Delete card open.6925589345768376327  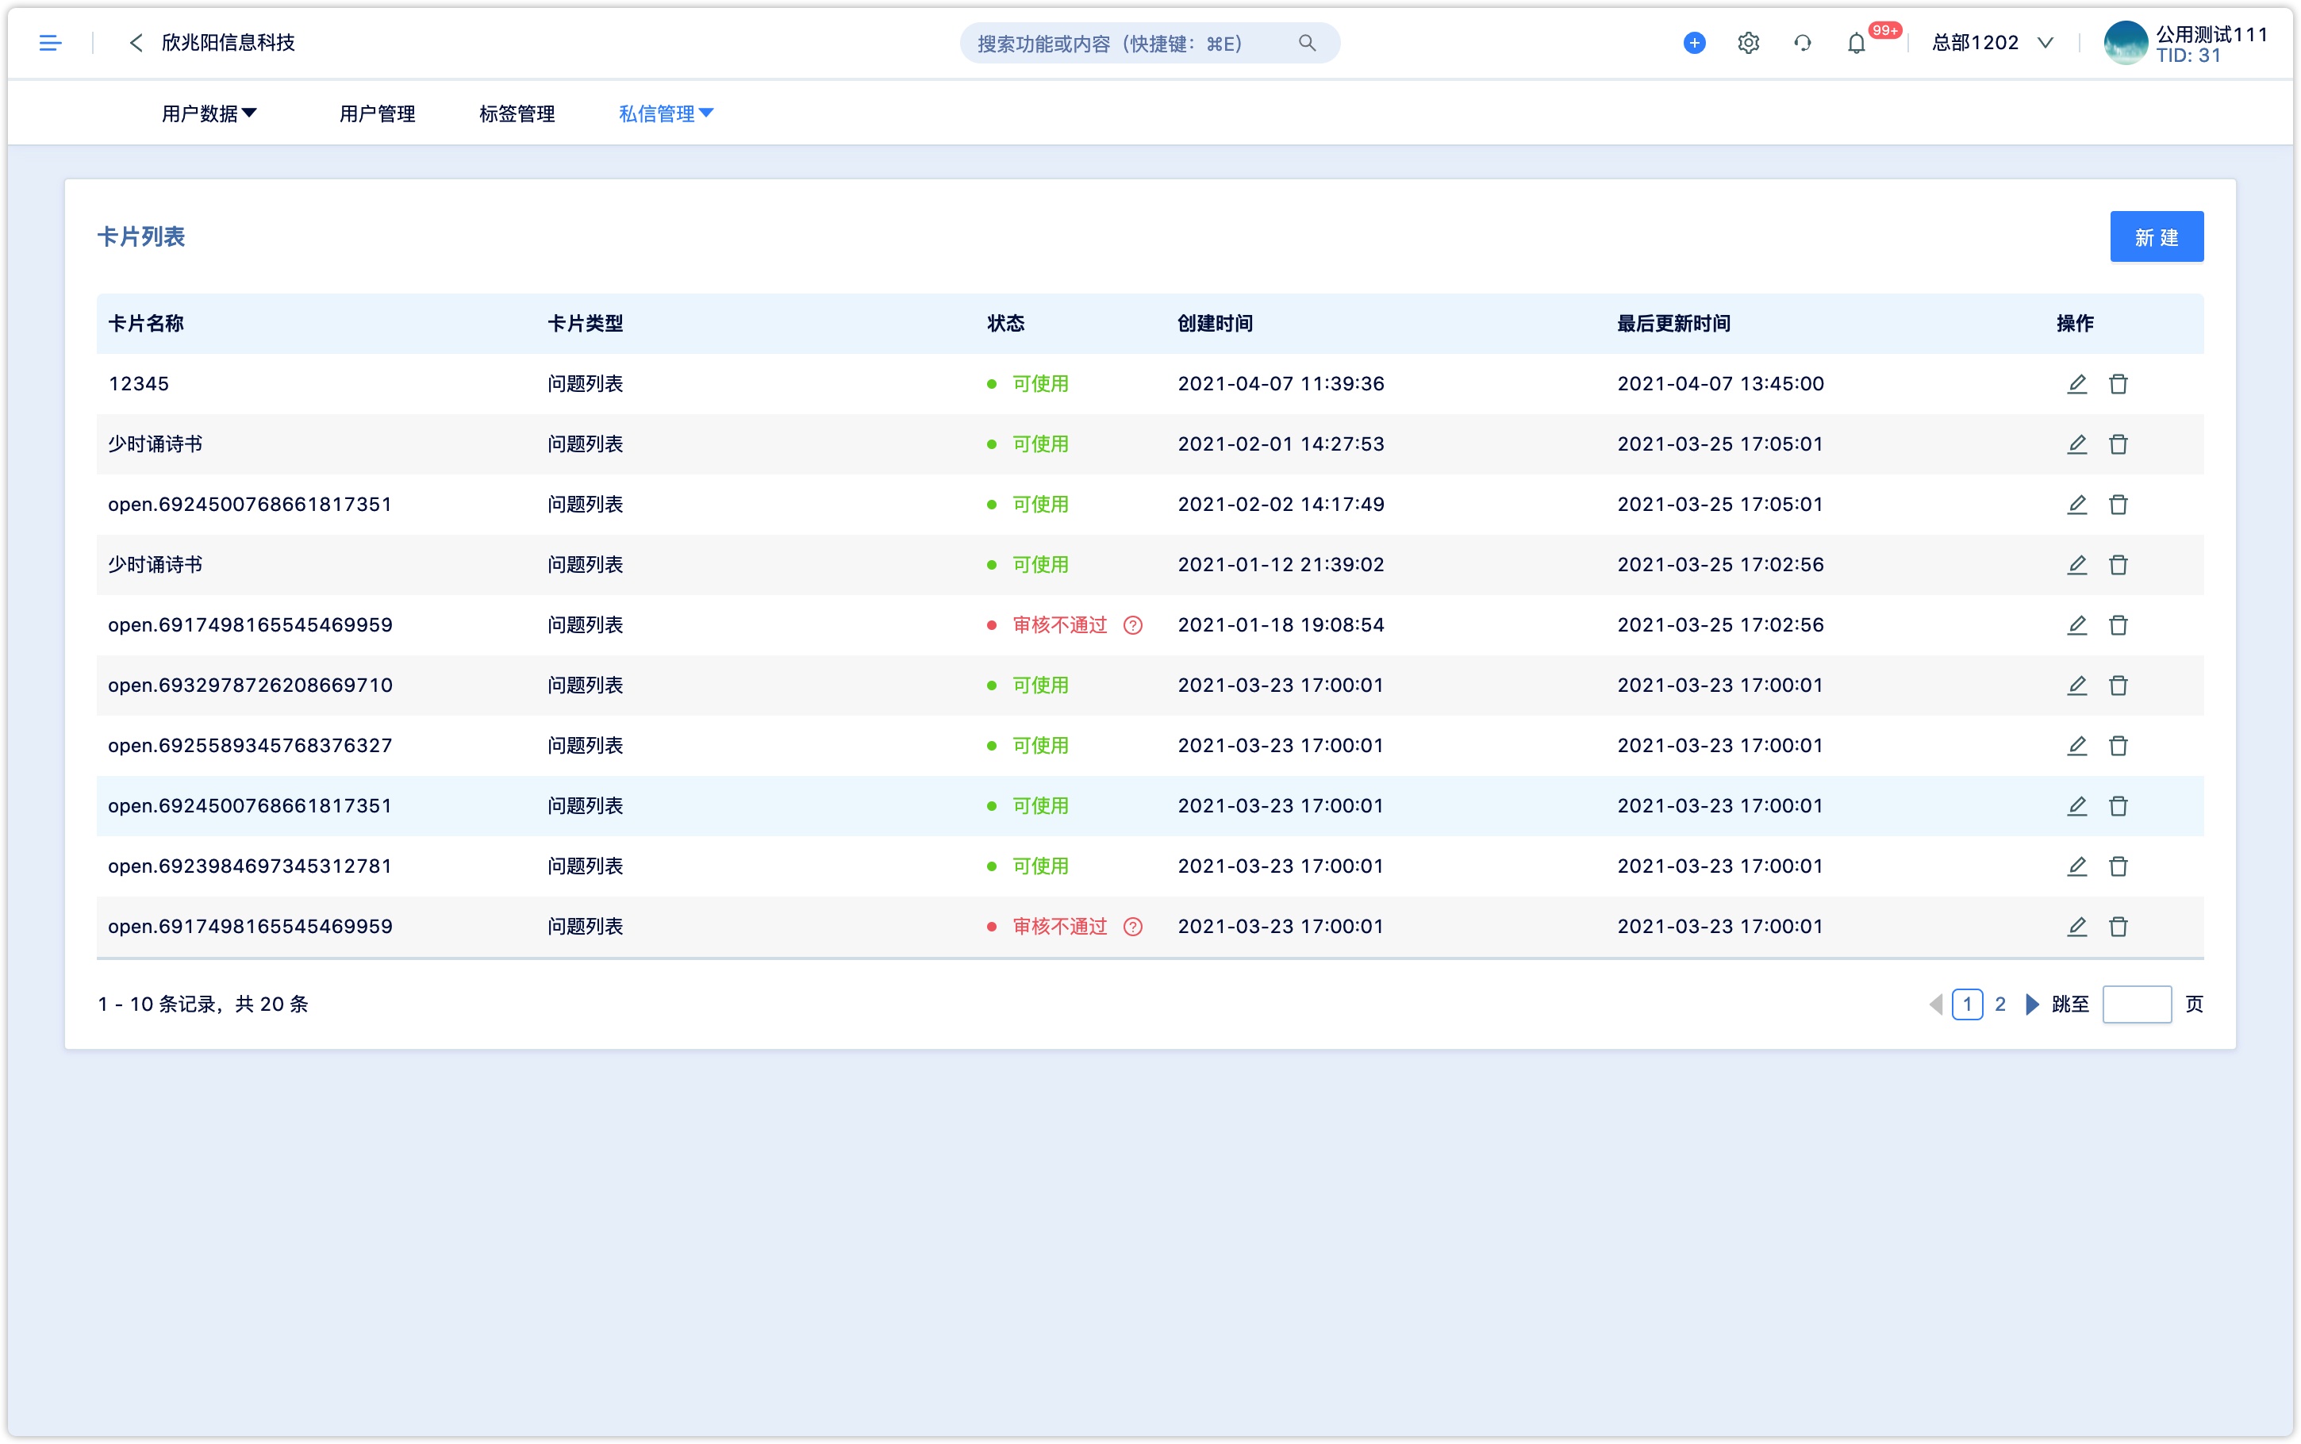pos(2119,745)
